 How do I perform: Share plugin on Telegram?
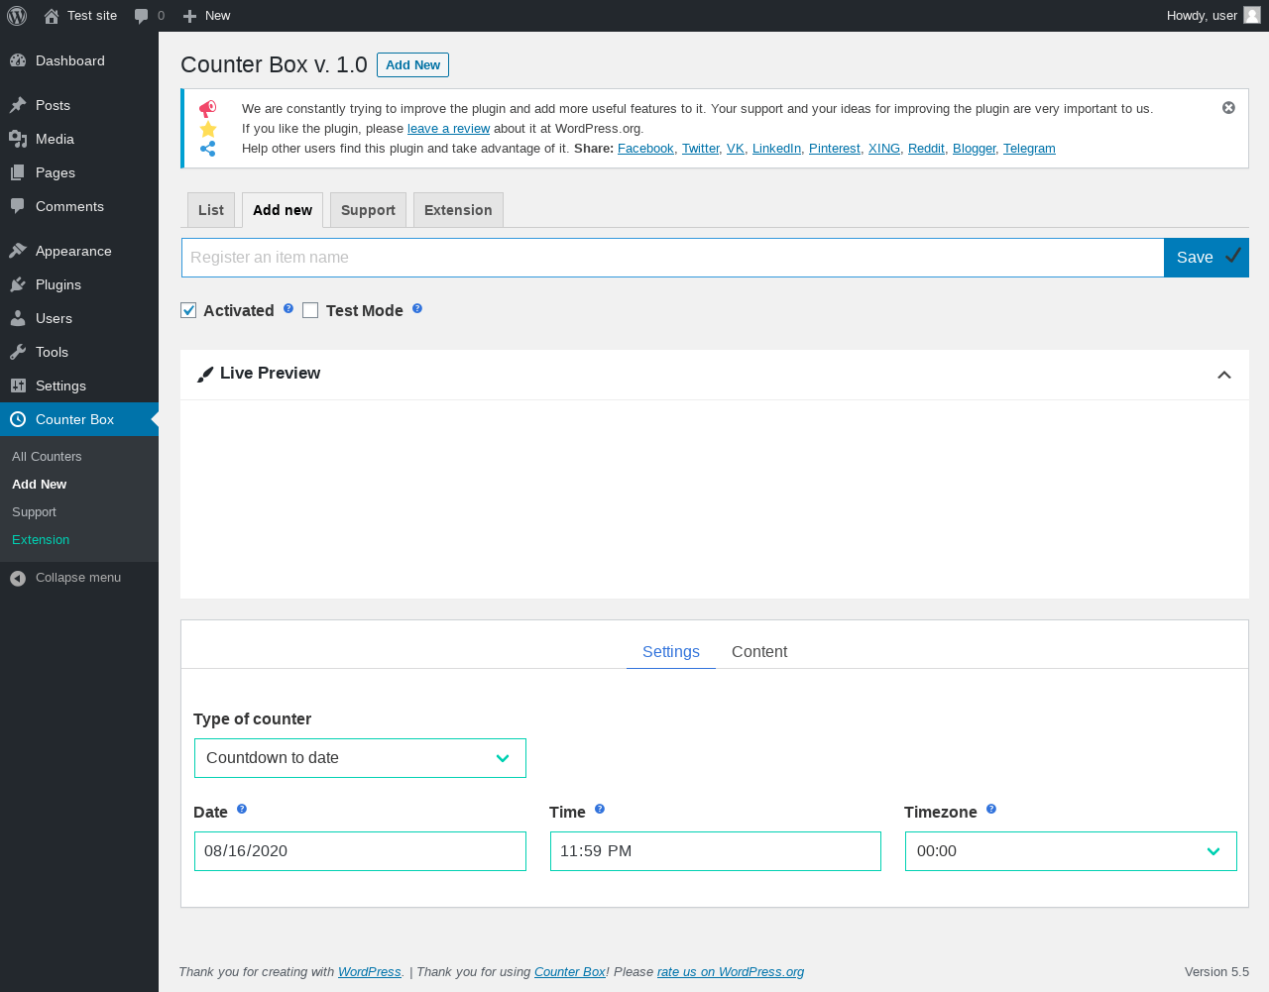1029,149
